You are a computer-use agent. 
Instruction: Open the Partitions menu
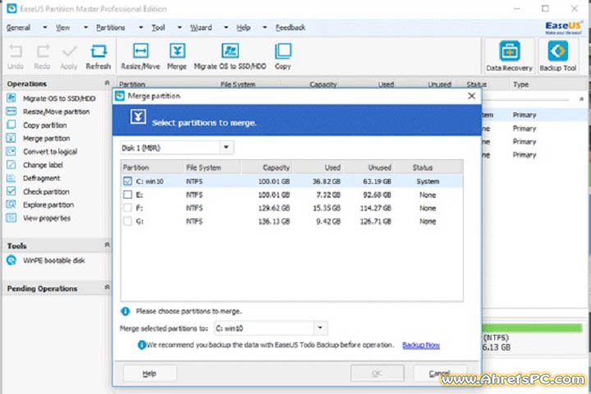coord(111,28)
